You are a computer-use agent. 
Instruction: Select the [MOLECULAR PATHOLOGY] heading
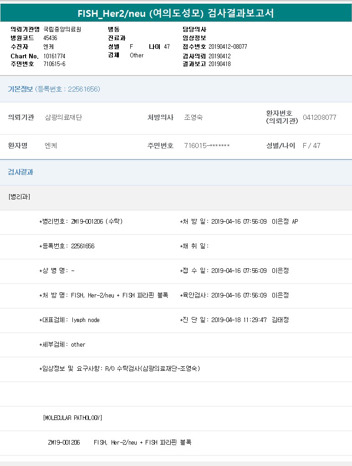coord(72,418)
